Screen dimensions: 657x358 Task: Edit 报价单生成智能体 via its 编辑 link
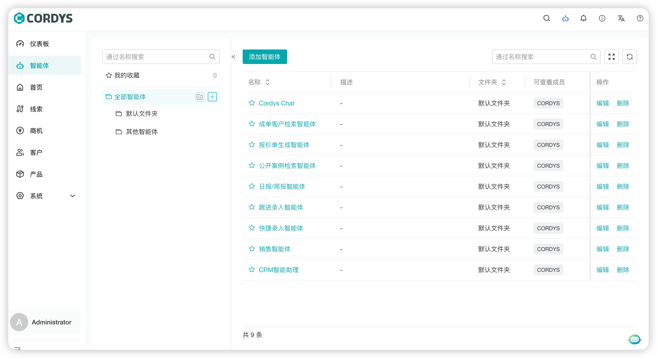pyautogui.click(x=603, y=145)
